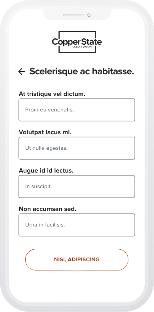The width and height of the screenshot is (154, 312).
Task: Select the 'Augue id id lectus.' label
Action: click(x=46, y=171)
